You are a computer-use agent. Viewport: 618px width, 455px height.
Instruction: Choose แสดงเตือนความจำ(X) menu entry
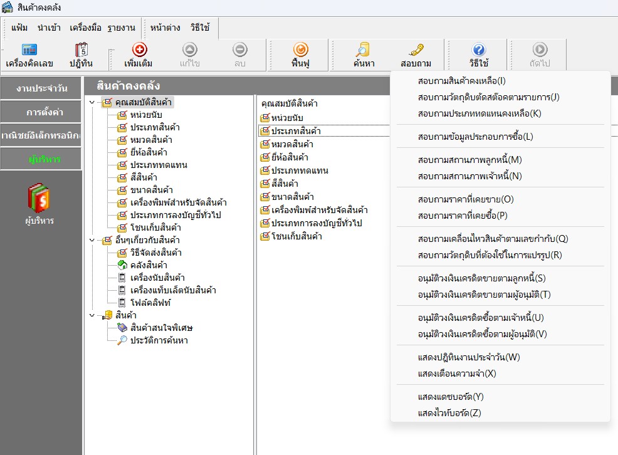click(x=500, y=374)
